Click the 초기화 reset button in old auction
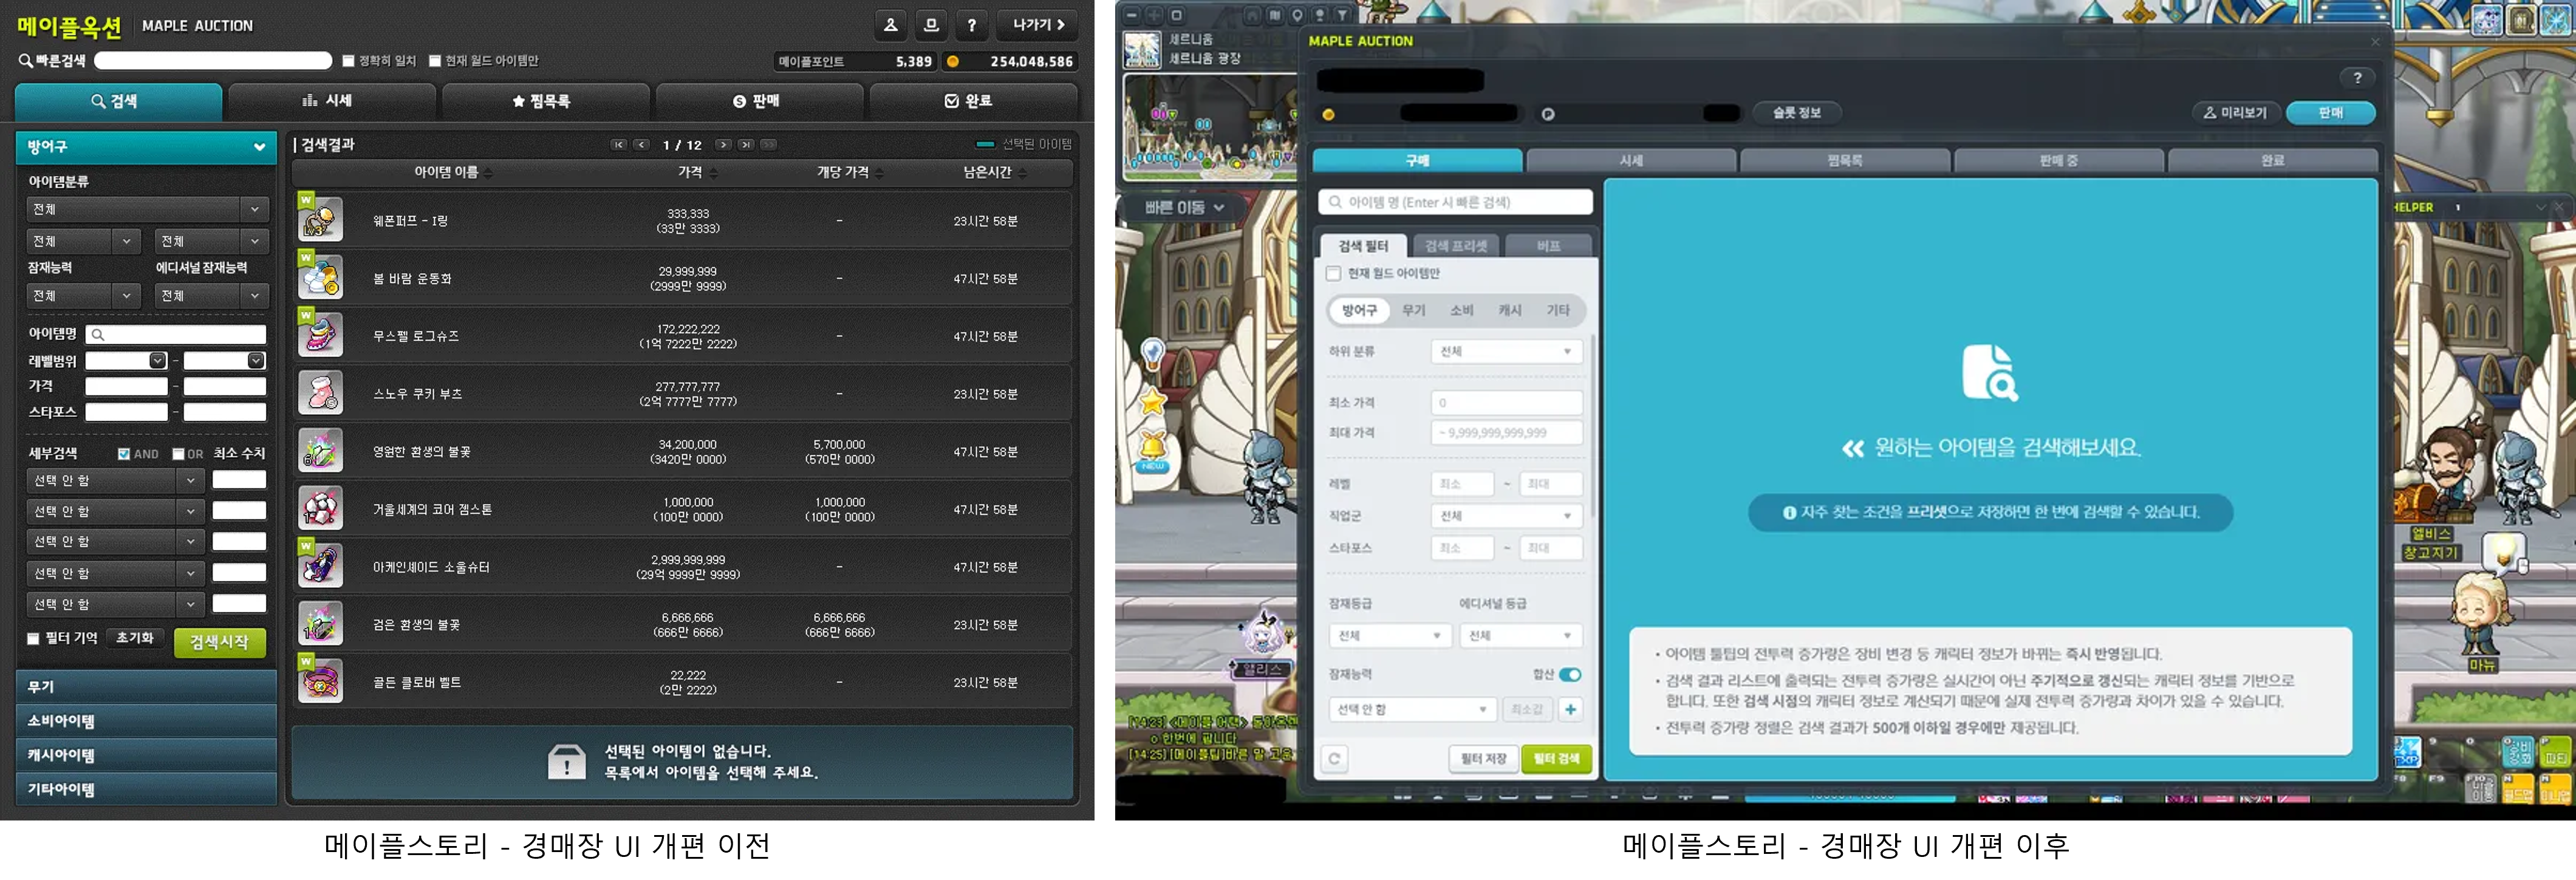The width and height of the screenshot is (2576, 880). 136,638
